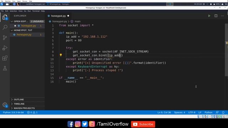Click honeypot.py in the breadcrumb
This screenshot has height=128, width=228.
point(59,21)
